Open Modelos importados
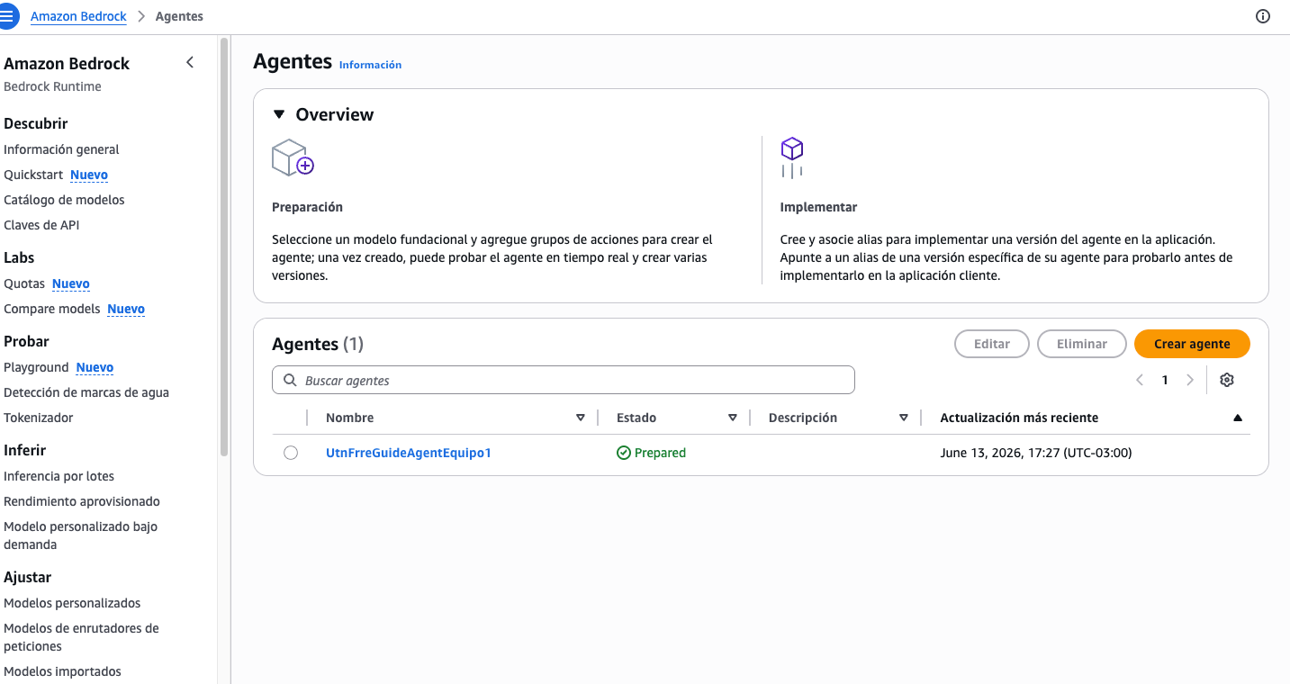The width and height of the screenshot is (1290, 684). pos(62,671)
